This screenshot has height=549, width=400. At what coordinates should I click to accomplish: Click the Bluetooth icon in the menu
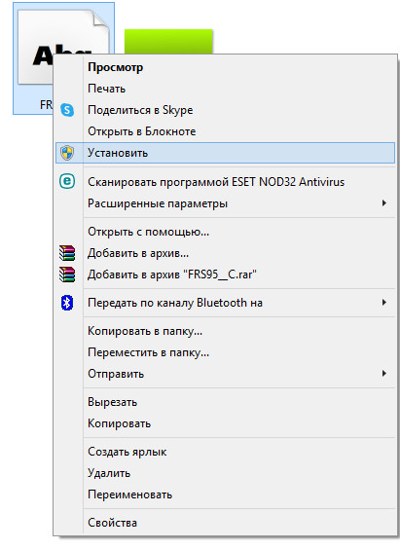(67, 303)
